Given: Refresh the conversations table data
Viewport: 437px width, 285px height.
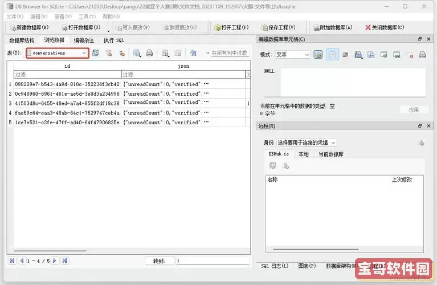Looking at the screenshot, I should coord(96,52).
